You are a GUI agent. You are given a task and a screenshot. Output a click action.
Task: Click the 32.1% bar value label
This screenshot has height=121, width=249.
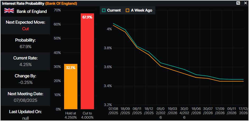[71, 68]
